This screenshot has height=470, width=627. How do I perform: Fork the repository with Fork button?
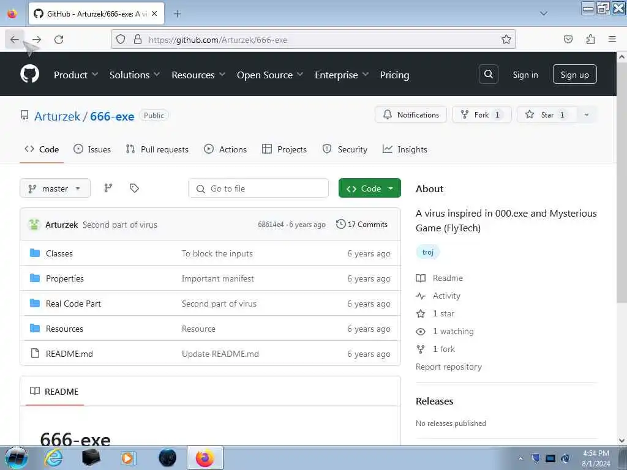481,114
